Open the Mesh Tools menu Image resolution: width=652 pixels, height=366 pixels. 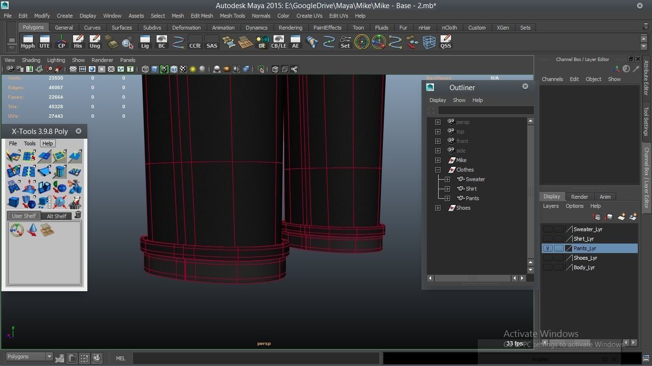click(x=232, y=16)
